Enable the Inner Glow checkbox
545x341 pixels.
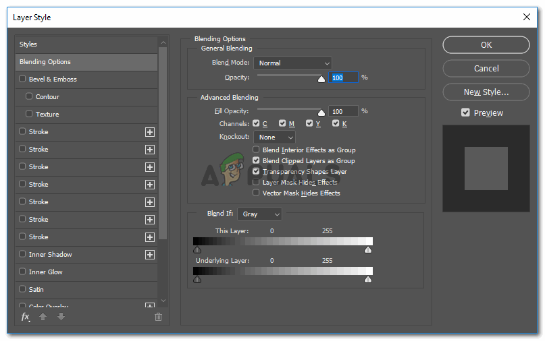22,272
